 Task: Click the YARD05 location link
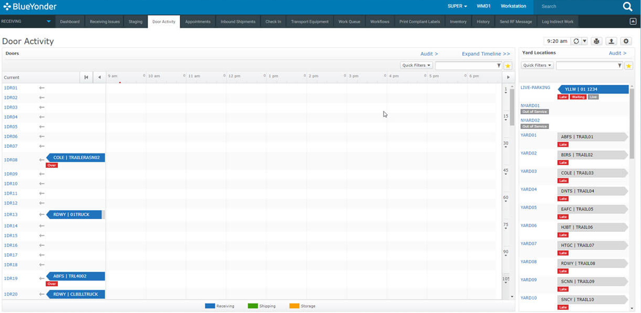point(529,208)
